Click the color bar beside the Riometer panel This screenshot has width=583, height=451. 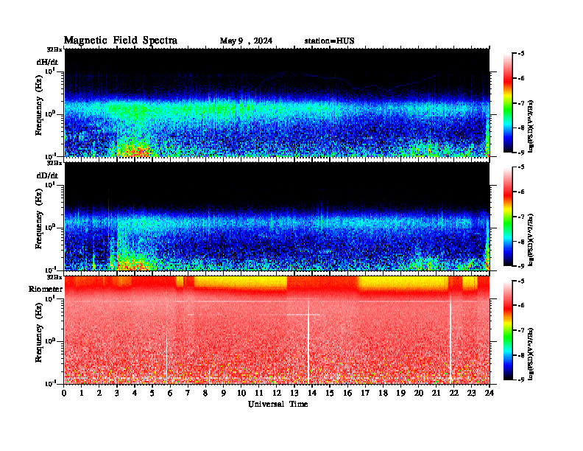[x=507, y=330]
